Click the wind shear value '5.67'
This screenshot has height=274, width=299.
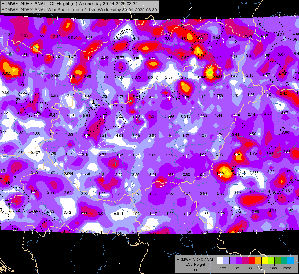click(282, 54)
